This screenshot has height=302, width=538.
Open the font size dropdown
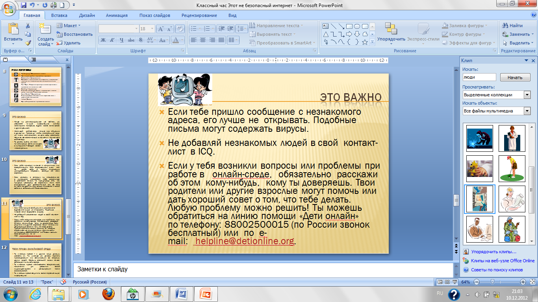[152, 29]
